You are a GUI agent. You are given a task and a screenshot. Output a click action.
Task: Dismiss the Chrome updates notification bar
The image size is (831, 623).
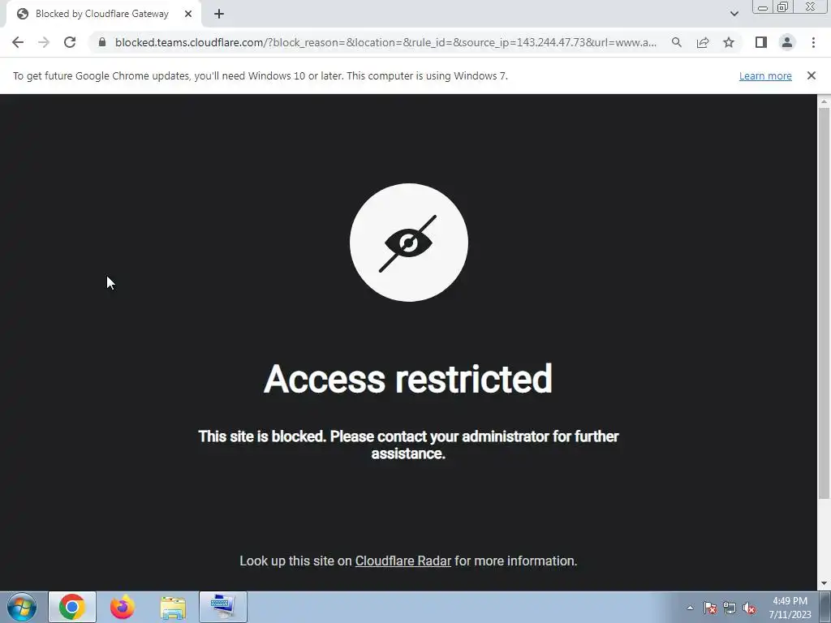811,75
